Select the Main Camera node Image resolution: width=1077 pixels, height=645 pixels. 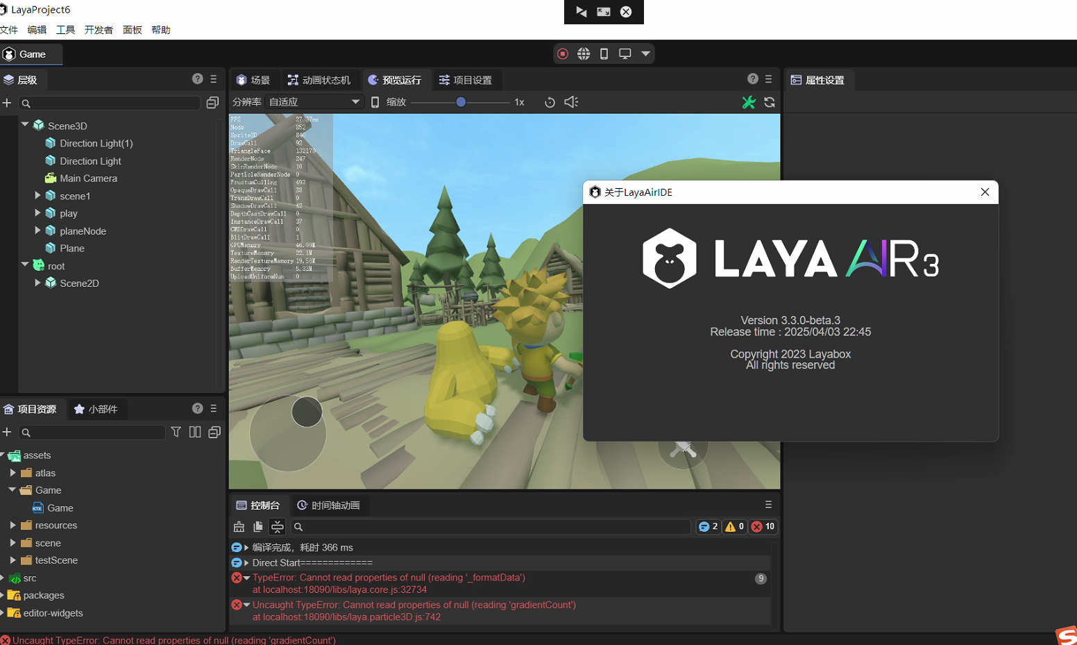(88, 178)
